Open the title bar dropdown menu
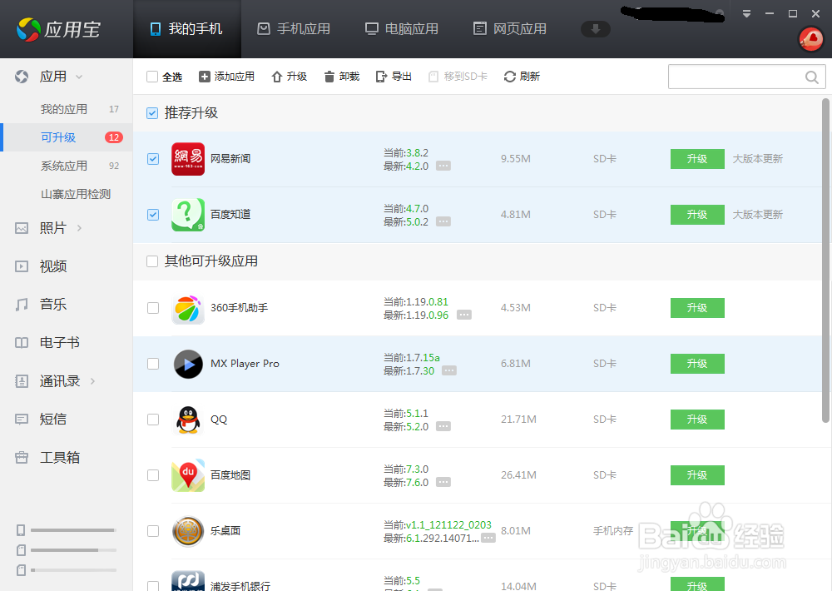The image size is (832, 591). pos(746,14)
